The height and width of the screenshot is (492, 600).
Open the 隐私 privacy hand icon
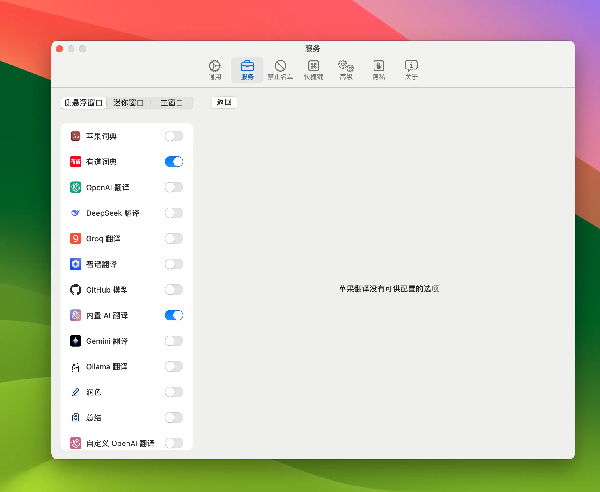pos(379,66)
